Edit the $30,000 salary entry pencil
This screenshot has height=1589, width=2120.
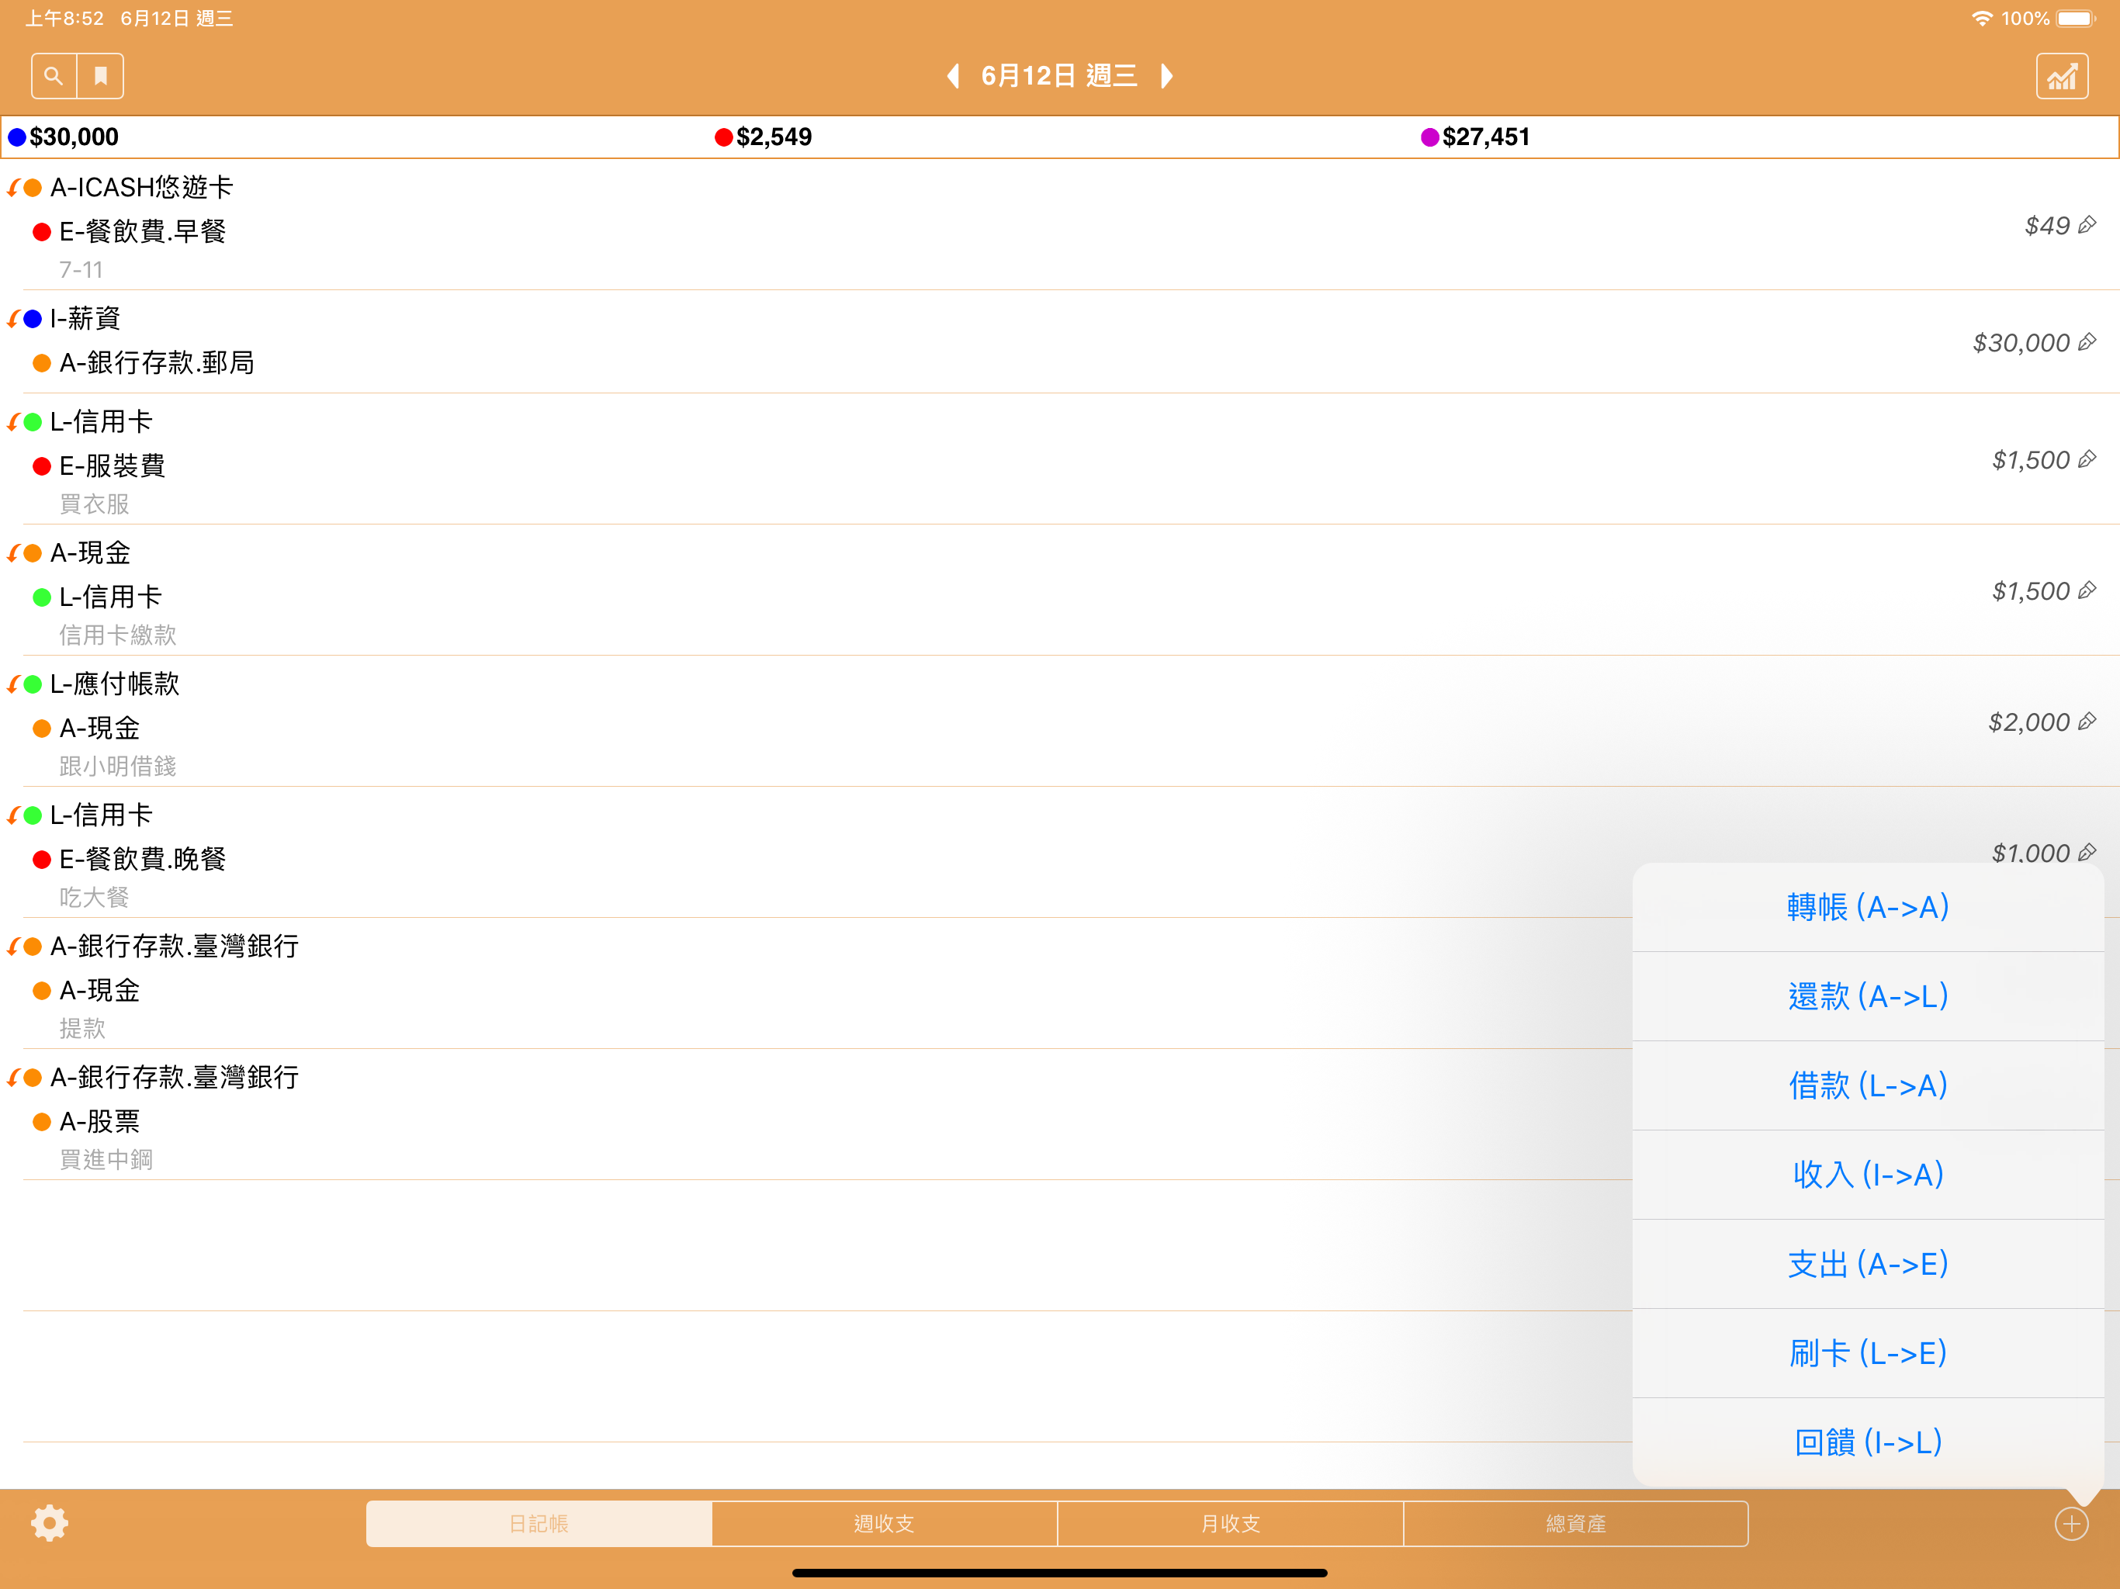point(2087,342)
